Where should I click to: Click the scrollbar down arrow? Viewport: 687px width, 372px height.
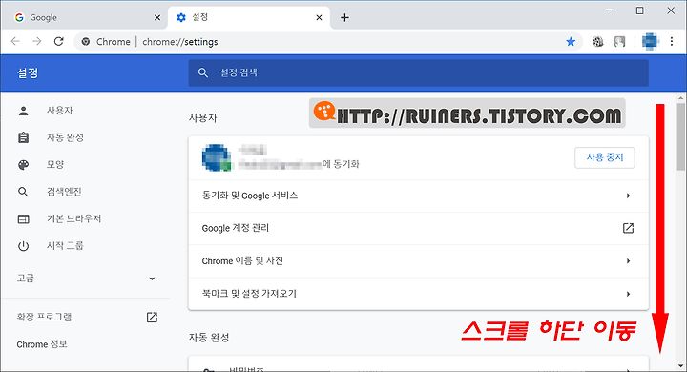click(x=680, y=366)
